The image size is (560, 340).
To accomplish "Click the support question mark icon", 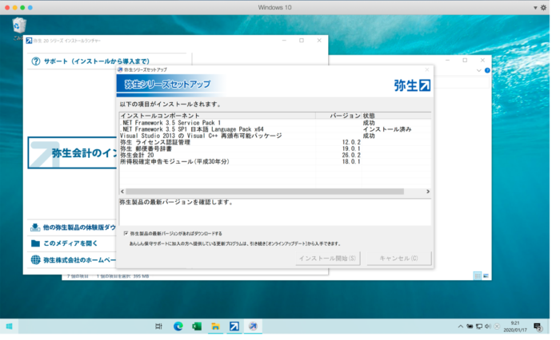I will 36,61.
